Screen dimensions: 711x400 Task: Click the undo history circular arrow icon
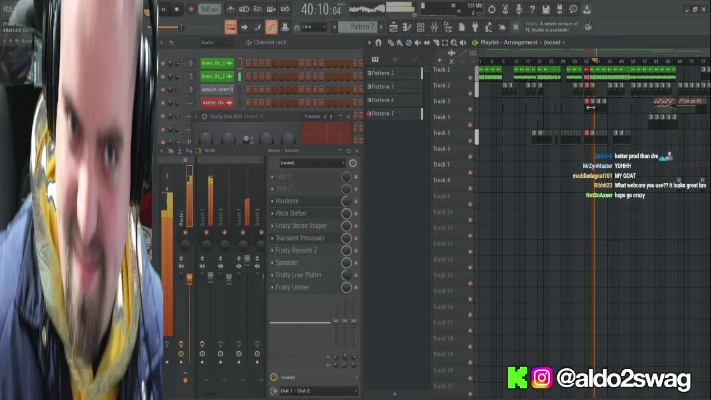coord(492,9)
